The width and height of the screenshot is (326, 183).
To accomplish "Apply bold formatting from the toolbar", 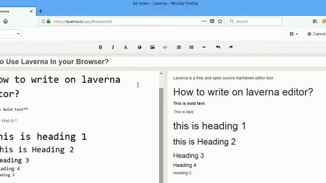I will (x=100, y=47).
